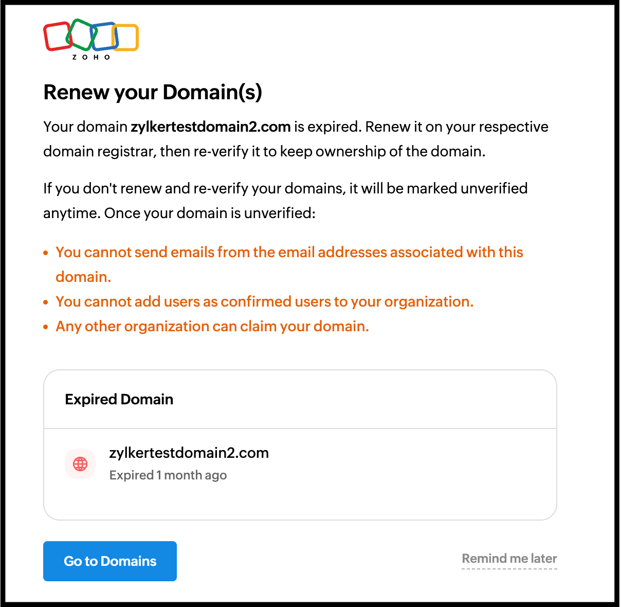
Task: Click the ZOHO wordmark text under the logo
Action: click(91, 57)
